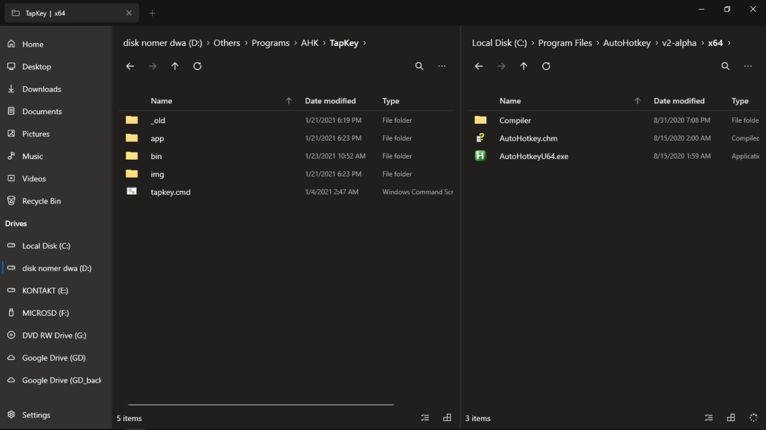The height and width of the screenshot is (430, 766).
Task: Open Desktop in the sidebar
Action: pyautogui.click(x=56, y=66)
